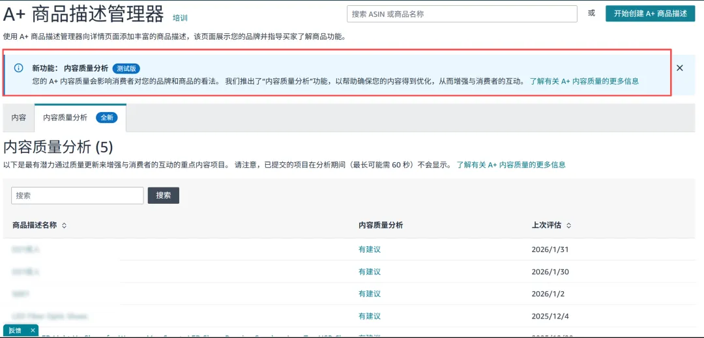Switch to the 内容 tab

point(19,118)
